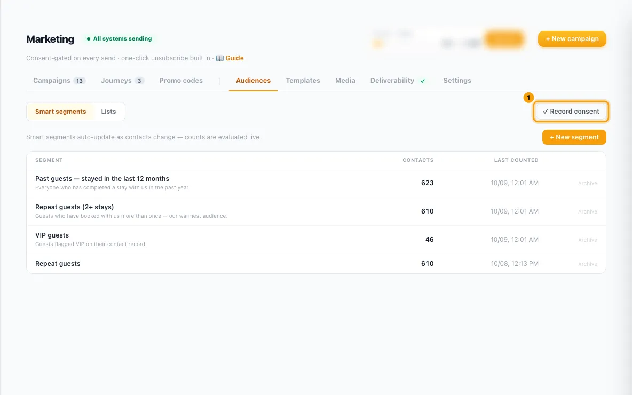Open the Record consent button
This screenshot has height=395, width=632.
571,112
